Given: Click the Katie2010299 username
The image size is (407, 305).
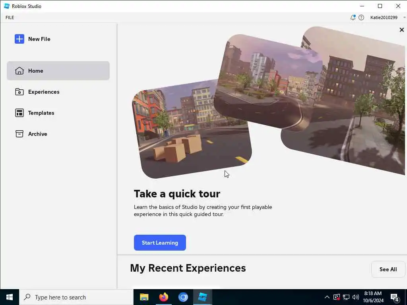Looking at the screenshot, I should [384, 17].
